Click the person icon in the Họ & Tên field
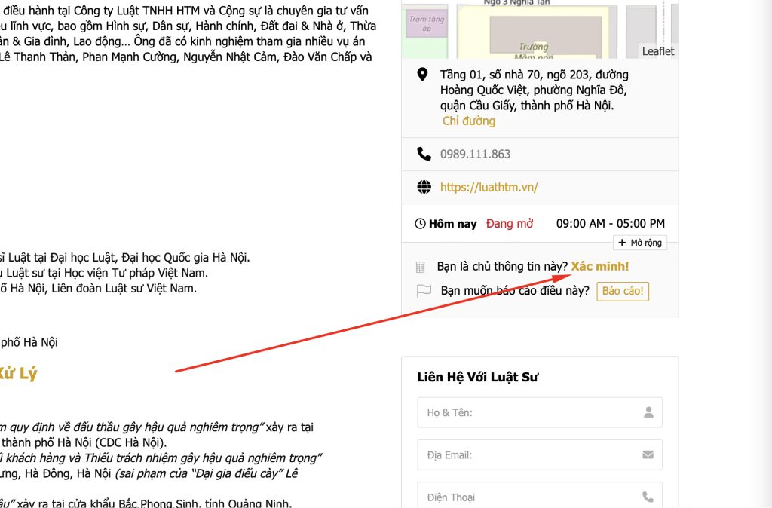The width and height of the screenshot is (772, 508). (648, 412)
